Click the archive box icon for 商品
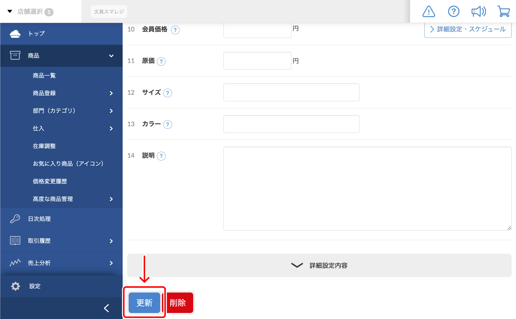The width and height of the screenshot is (516, 319). coord(15,55)
